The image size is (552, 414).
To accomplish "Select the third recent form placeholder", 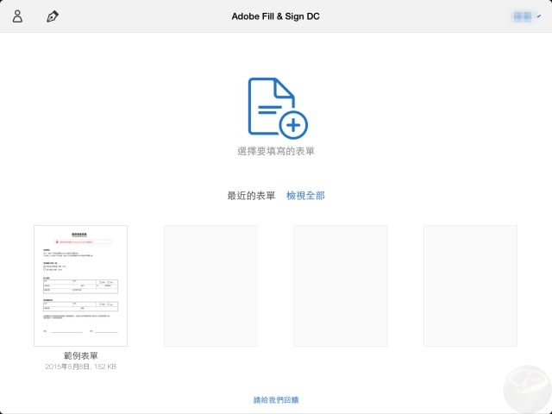I will tap(341, 285).
